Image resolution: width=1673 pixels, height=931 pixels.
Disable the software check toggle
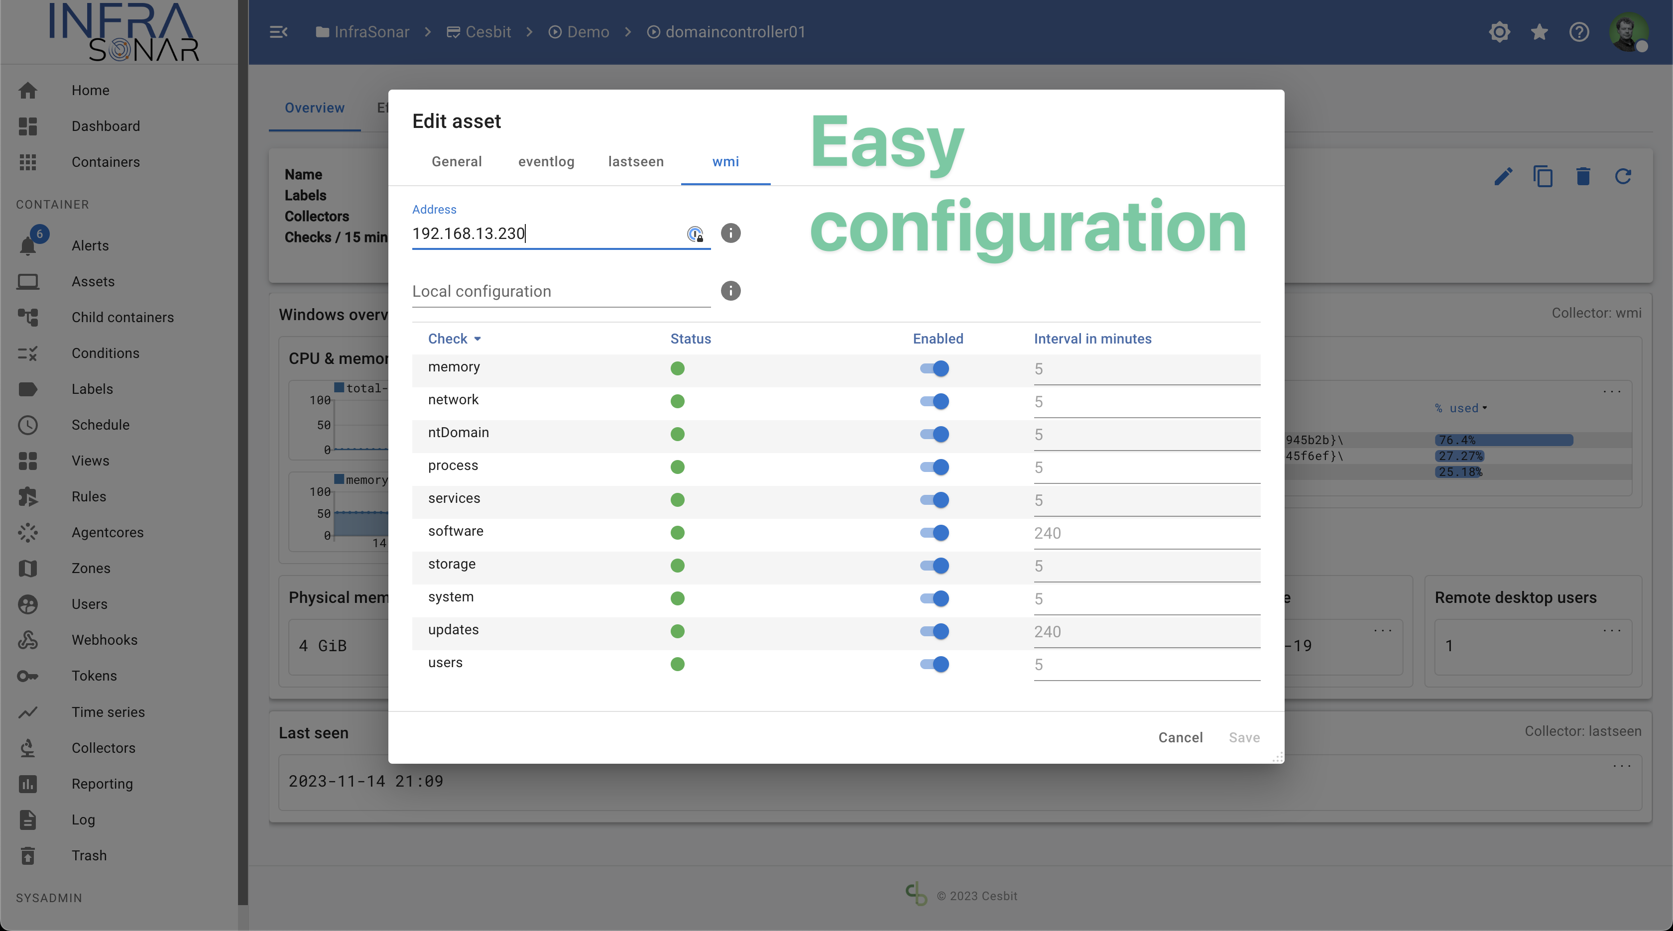pos(935,533)
